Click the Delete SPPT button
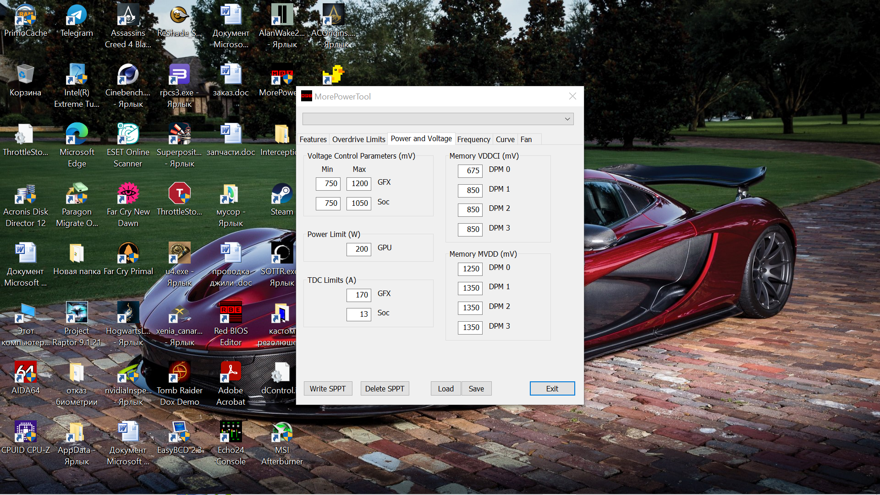 click(x=385, y=389)
